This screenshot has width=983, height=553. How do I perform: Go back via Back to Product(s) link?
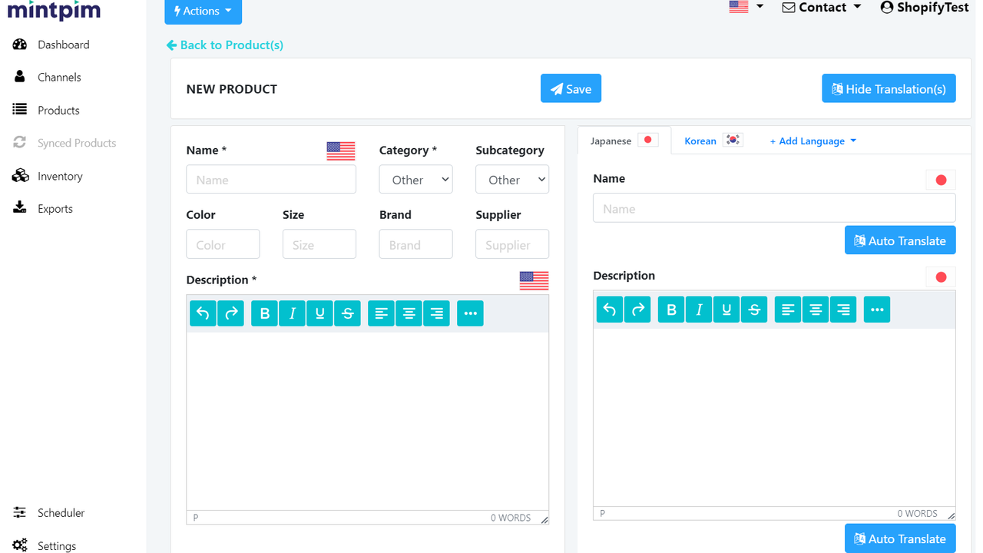point(225,45)
